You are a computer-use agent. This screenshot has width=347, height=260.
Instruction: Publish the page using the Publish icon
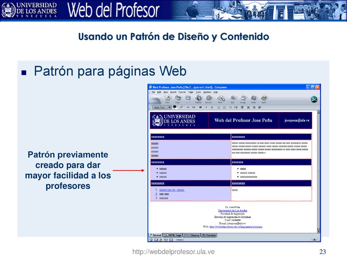pos(198,99)
